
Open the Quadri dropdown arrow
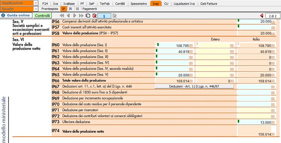pyautogui.click(x=36, y=9)
